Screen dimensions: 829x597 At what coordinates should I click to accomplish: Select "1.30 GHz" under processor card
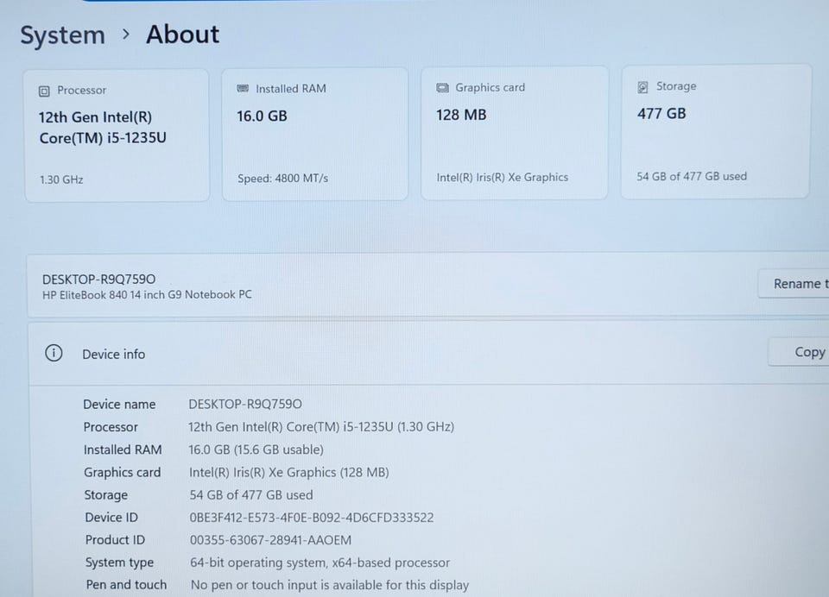[x=61, y=179]
